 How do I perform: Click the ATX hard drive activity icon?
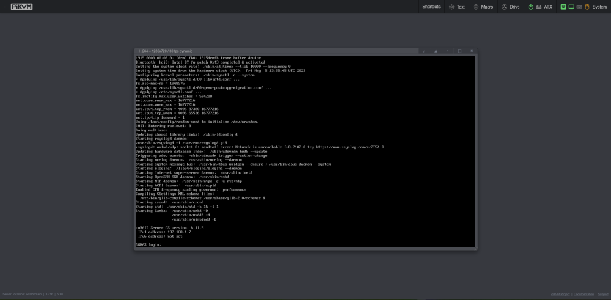pos(539,7)
